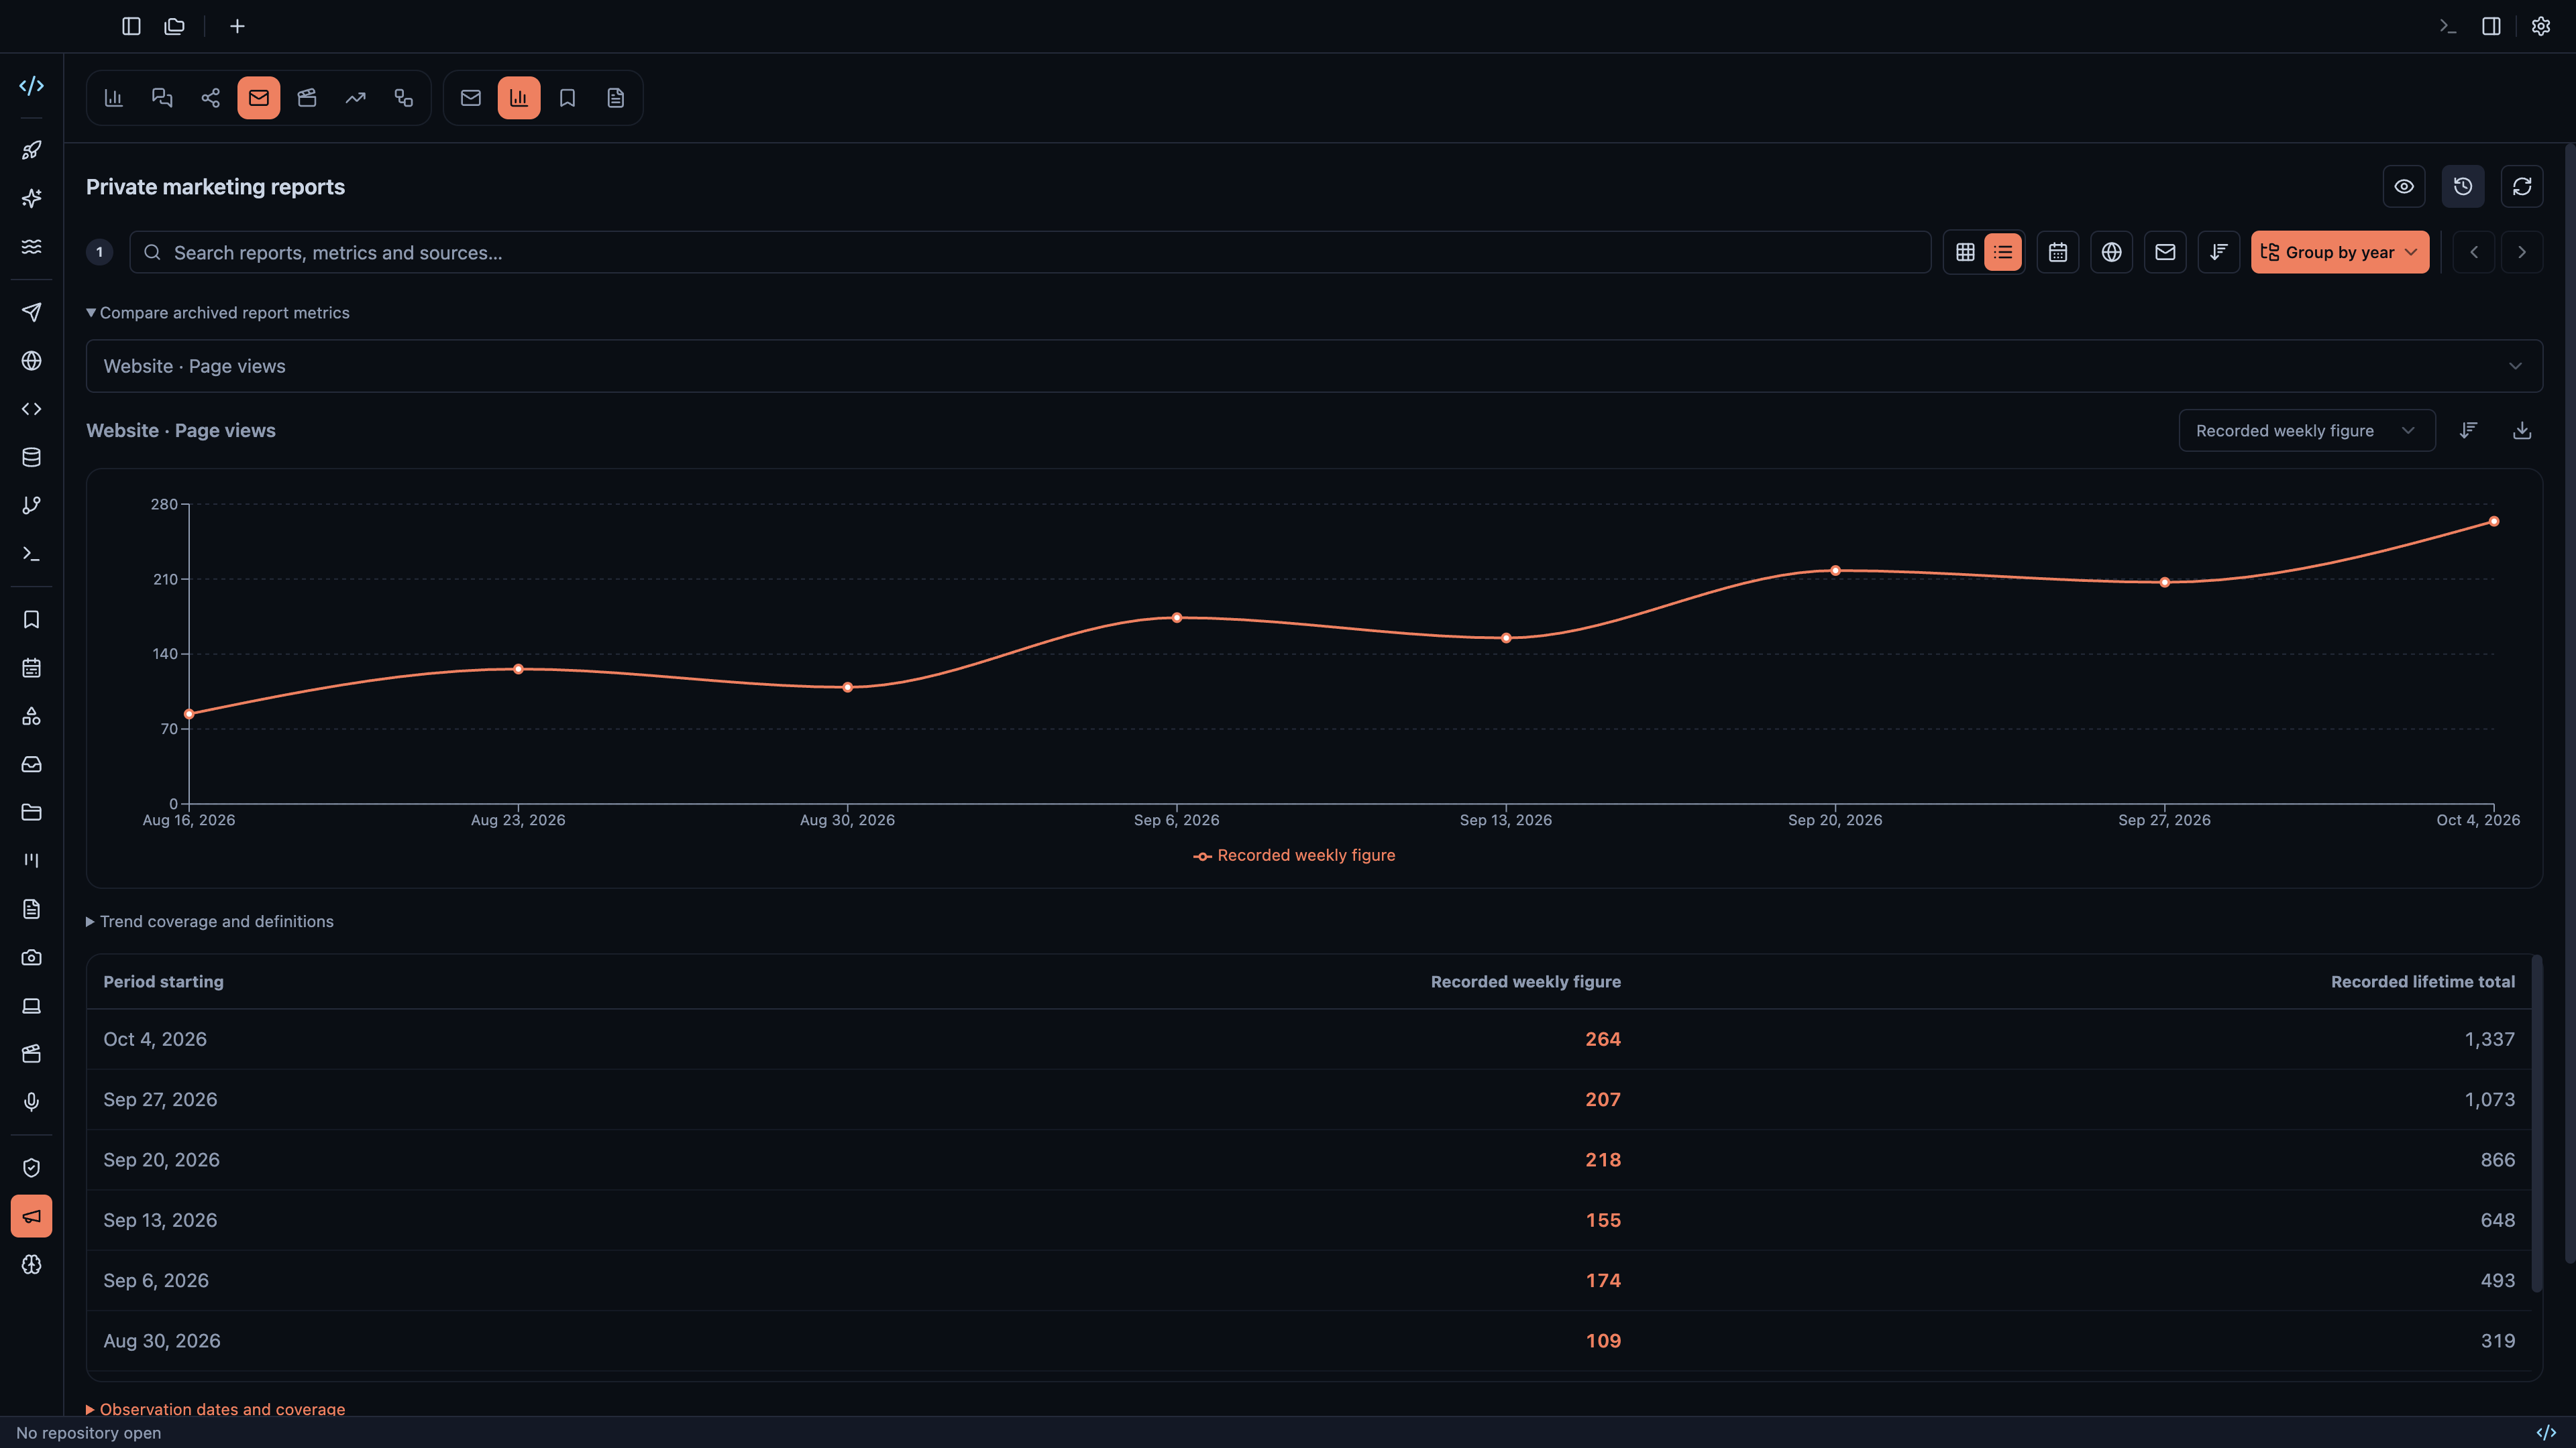The height and width of the screenshot is (1448, 2576).
Task: Open the chat bubbles icon in toolbar
Action: [x=162, y=98]
